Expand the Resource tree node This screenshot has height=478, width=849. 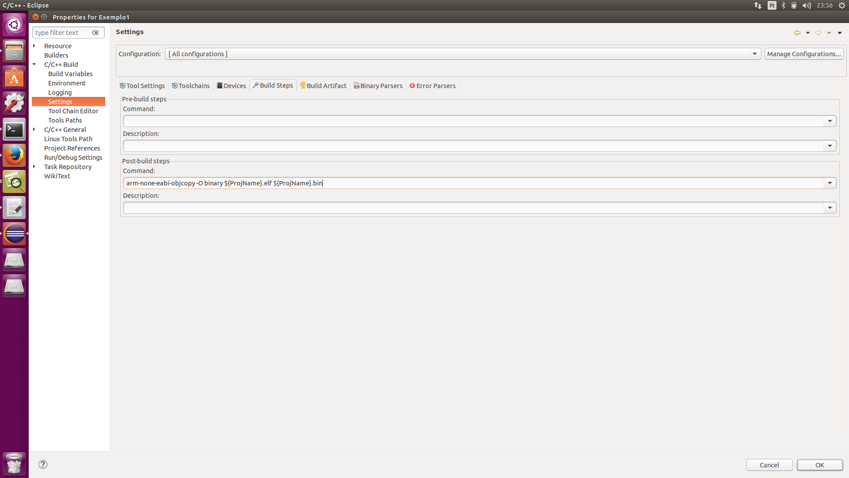pyautogui.click(x=34, y=46)
